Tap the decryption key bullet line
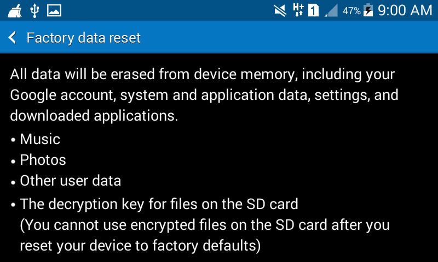 [x=159, y=205]
